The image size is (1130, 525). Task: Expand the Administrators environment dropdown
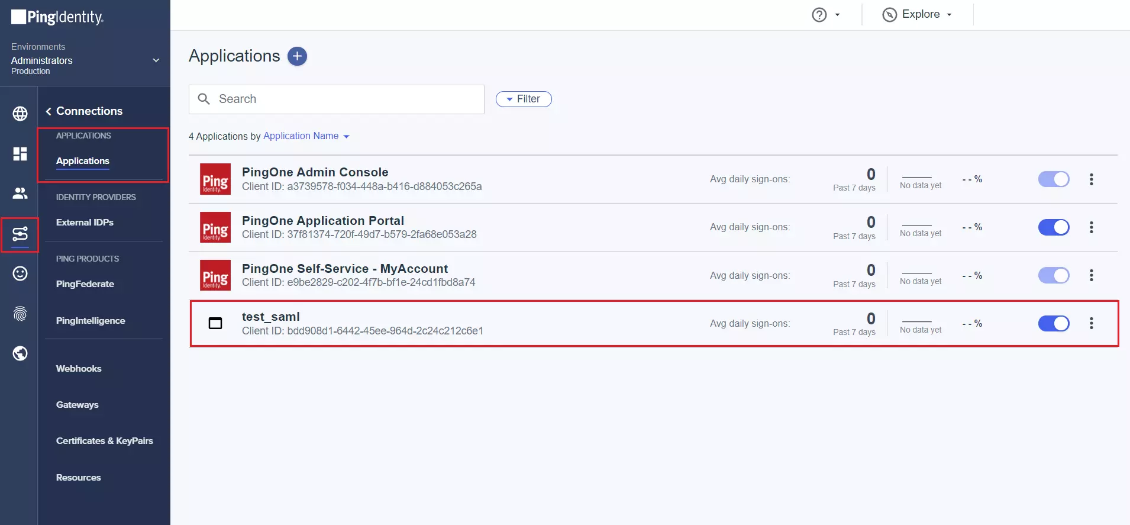point(156,60)
